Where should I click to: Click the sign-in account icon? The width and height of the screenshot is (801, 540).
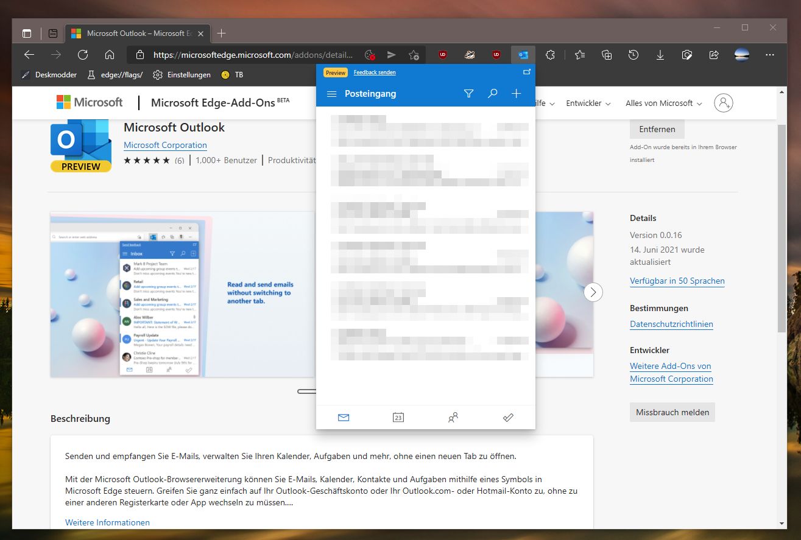pos(724,103)
